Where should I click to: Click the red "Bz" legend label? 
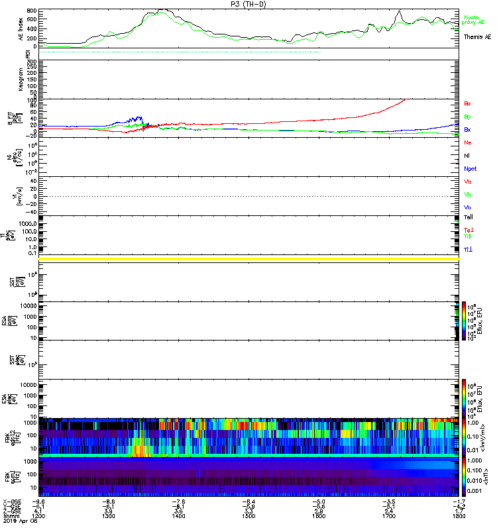pyautogui.click(x=467, y=104)
